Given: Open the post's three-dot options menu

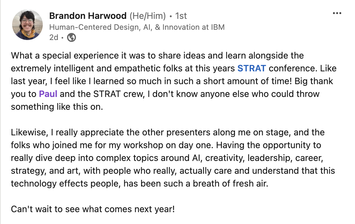Looking at the screenshot, I should [x=337, y=13].
